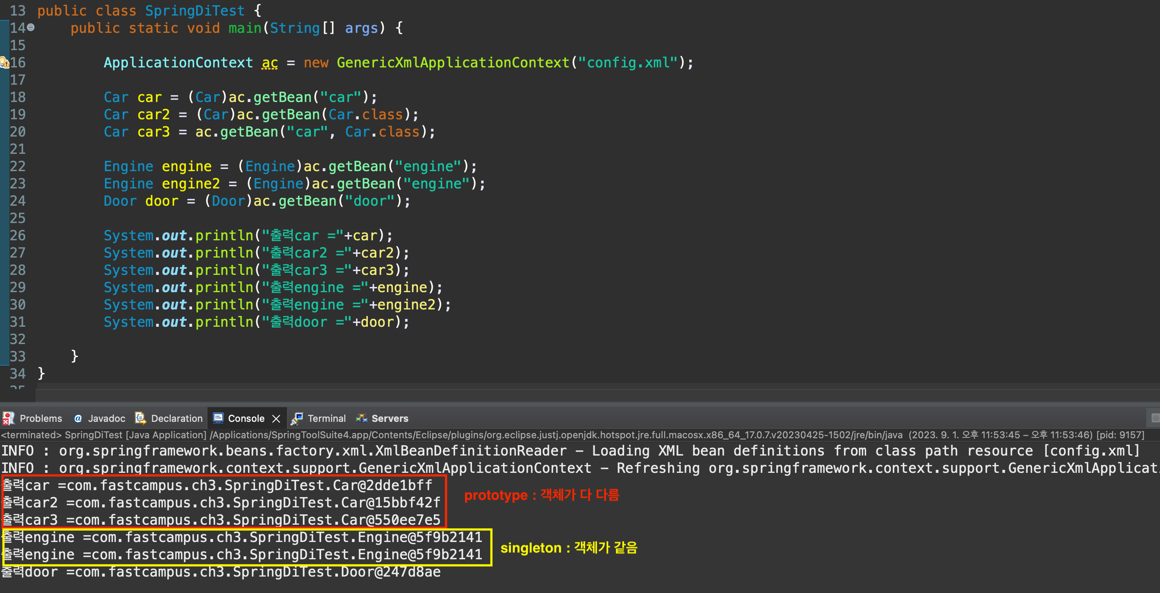Close the Console view tab
The width and height of the screenshot is (1160, 593).
pyautogui.click(x=276, y=419)
